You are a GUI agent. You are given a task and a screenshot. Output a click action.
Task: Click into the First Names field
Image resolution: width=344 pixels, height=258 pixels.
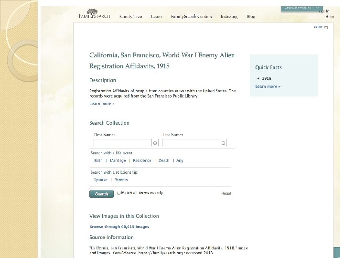(122, 143)
